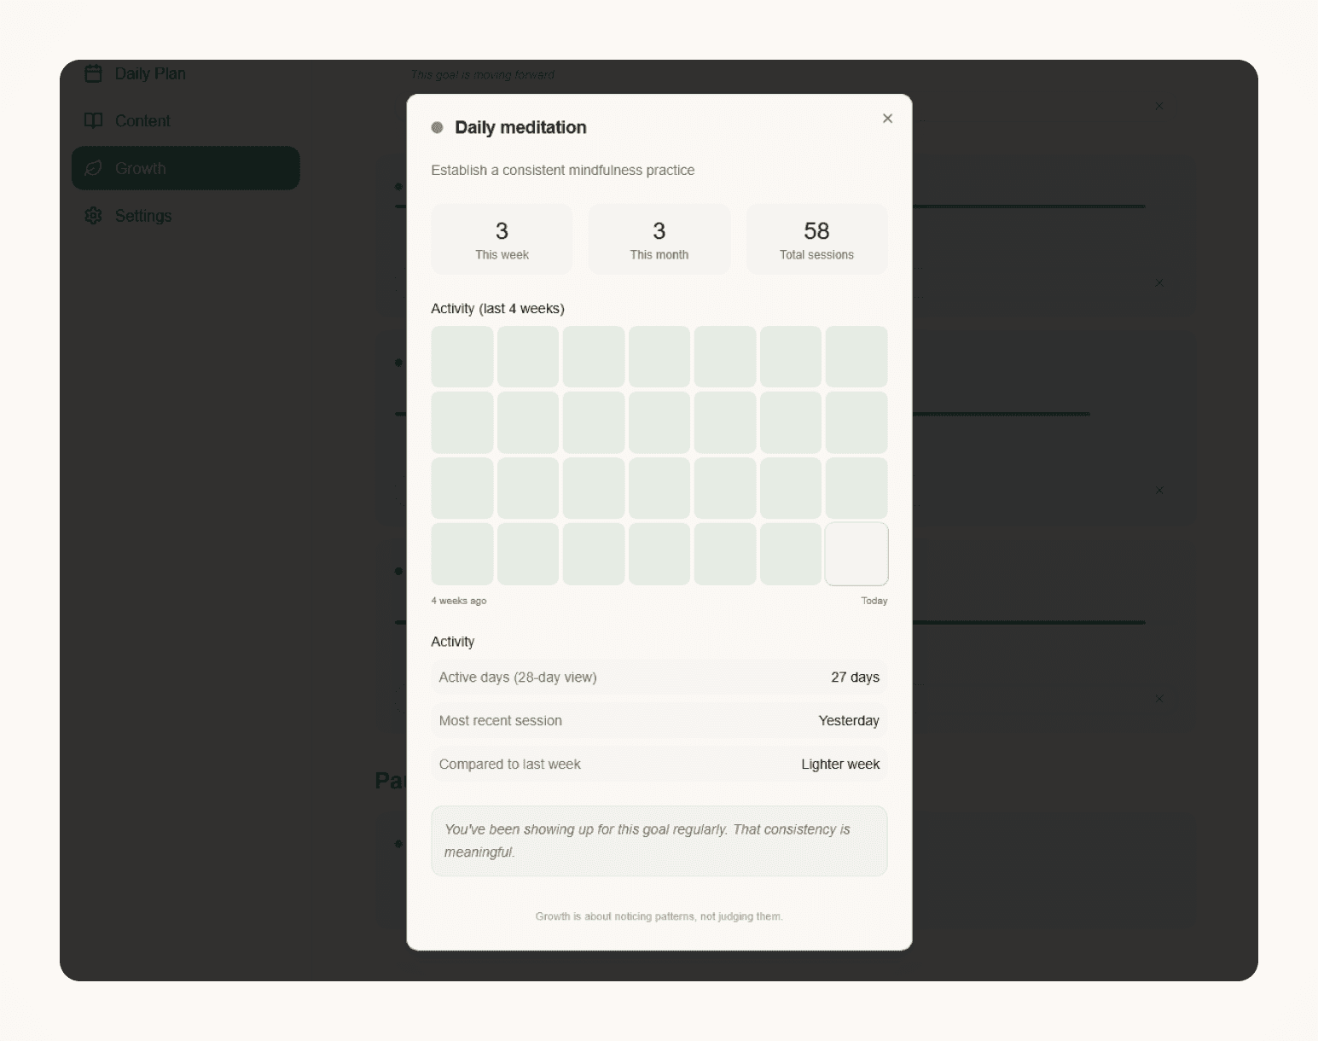Screen dimensions: 1318x1041
Task: Click the 'Lighter week' value
Action: click(x=840, y=765)
